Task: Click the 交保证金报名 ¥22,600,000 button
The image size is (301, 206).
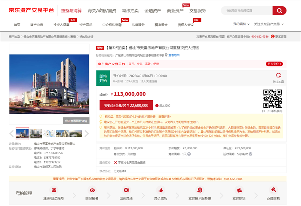Action: [126, 105]
